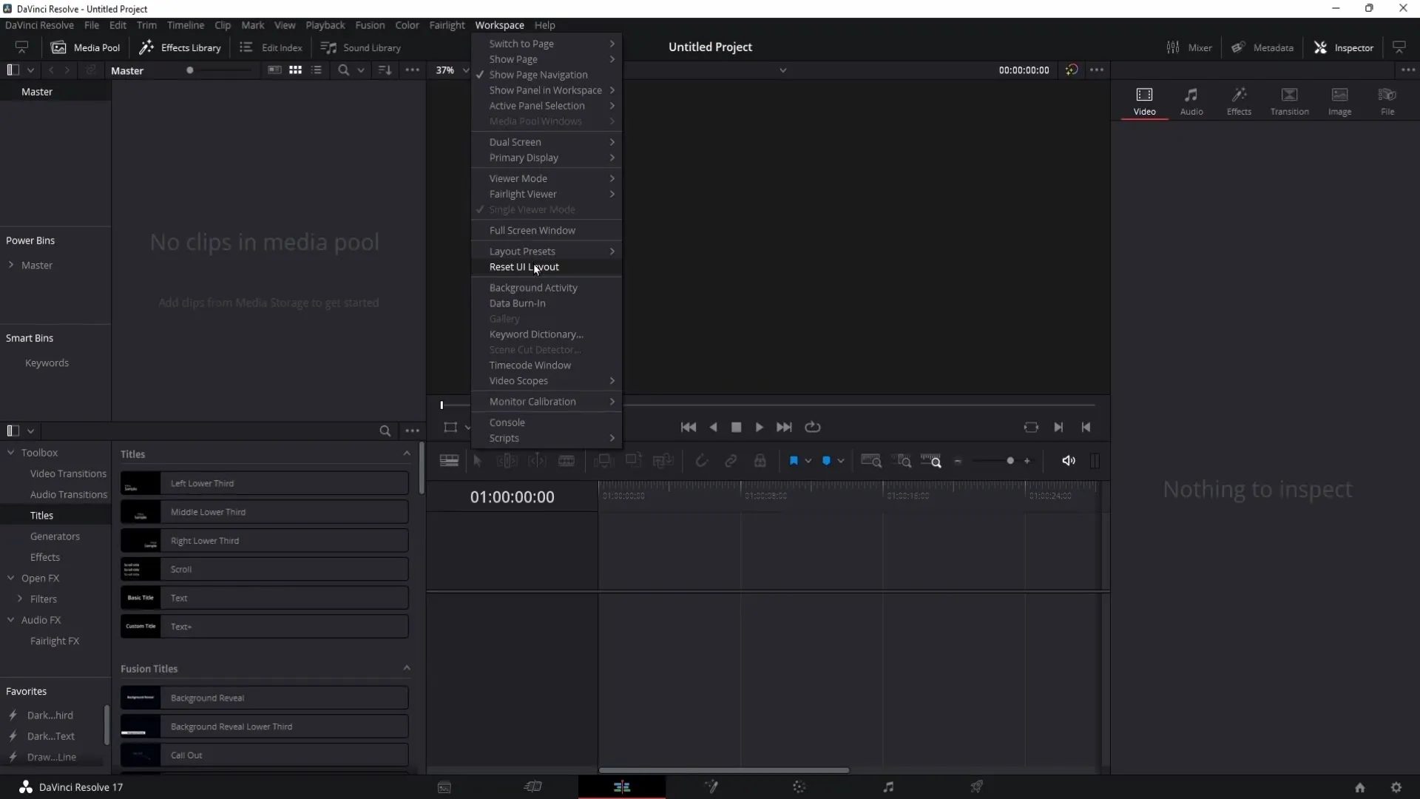Click the Console option in Workspace menu
Image resolution: width=1420 pixels, height=799 pixels.
507,422
